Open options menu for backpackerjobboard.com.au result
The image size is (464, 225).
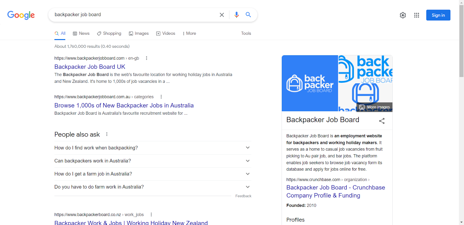point(161,97)
